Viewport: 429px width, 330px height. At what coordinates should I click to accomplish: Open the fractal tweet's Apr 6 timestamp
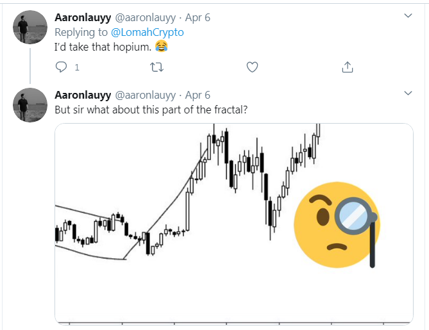click(198, 95)
